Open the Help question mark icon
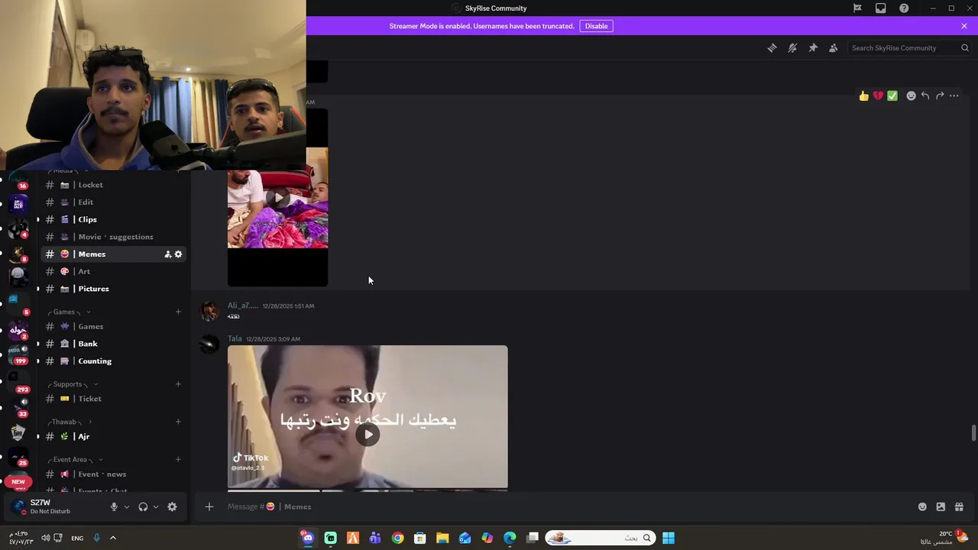This screenshot has height=550, width=978. tap(904, 8)
